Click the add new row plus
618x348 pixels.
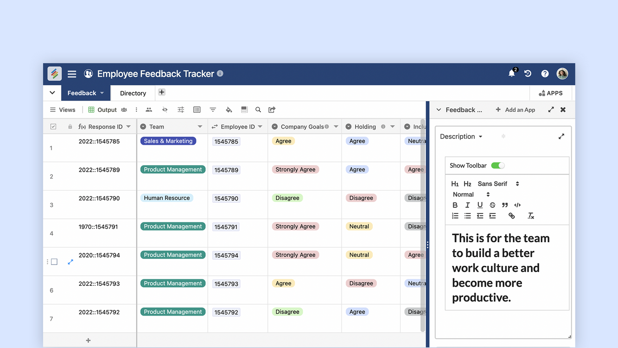pos(88,341)
